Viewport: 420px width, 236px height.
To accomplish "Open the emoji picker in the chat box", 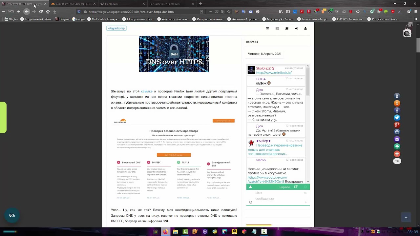I will 250,203.
